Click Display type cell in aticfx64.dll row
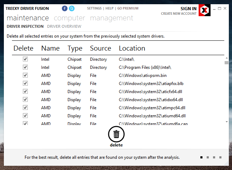 point(74,92)
